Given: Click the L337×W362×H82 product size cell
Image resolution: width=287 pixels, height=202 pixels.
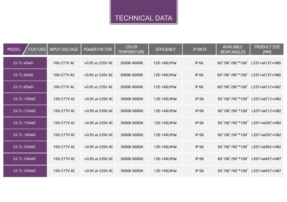Looking at the screenshot, I should coord(266,147).
